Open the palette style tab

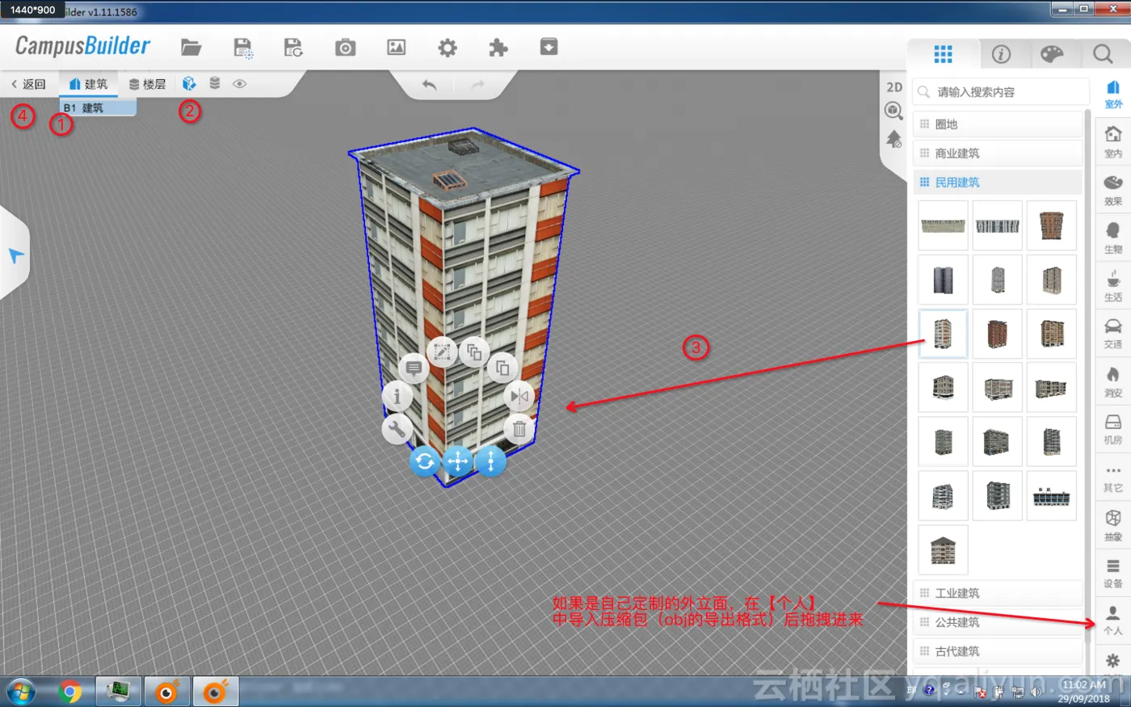coord(1052,54)
